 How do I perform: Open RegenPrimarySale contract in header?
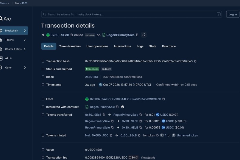tap(120, 35)
